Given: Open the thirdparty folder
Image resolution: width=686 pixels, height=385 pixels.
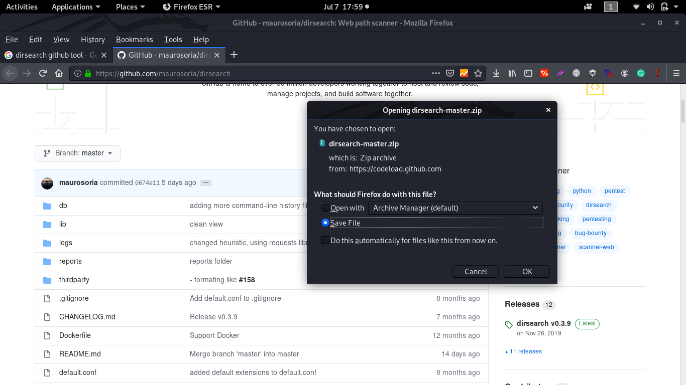Looking at the screenshot, I should point(74,280).
